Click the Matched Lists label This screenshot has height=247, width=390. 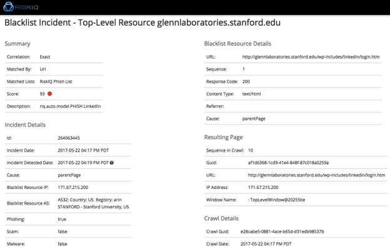[x=21, y=82]
